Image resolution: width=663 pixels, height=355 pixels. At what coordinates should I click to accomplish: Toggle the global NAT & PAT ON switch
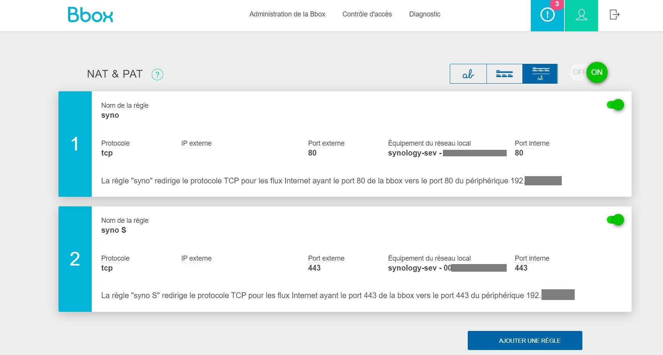[588, 72]
